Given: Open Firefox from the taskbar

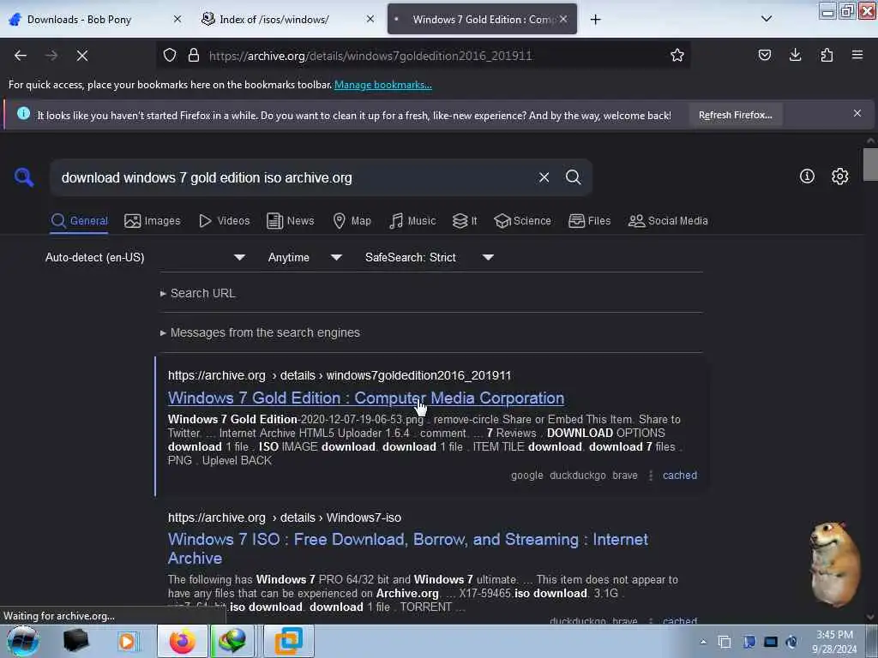Looking at the screenshot, I should (x=183, y=641).
